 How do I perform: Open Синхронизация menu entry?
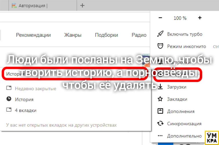coord(184,124)
